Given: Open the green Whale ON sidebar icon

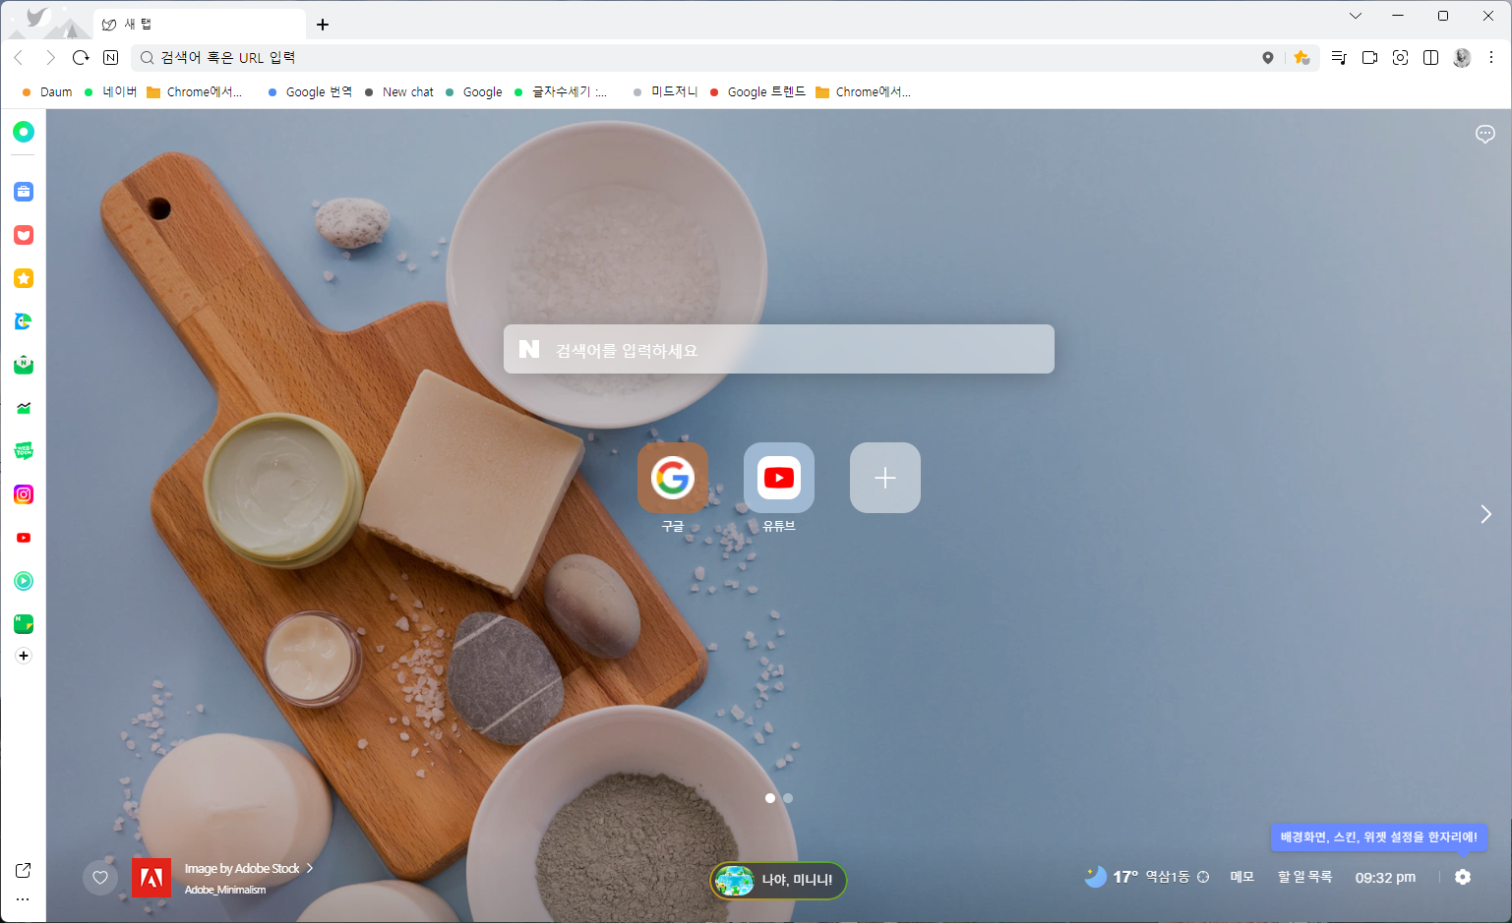Looking at the screenshot, I should pyautogui.click(x=24, y=132).
